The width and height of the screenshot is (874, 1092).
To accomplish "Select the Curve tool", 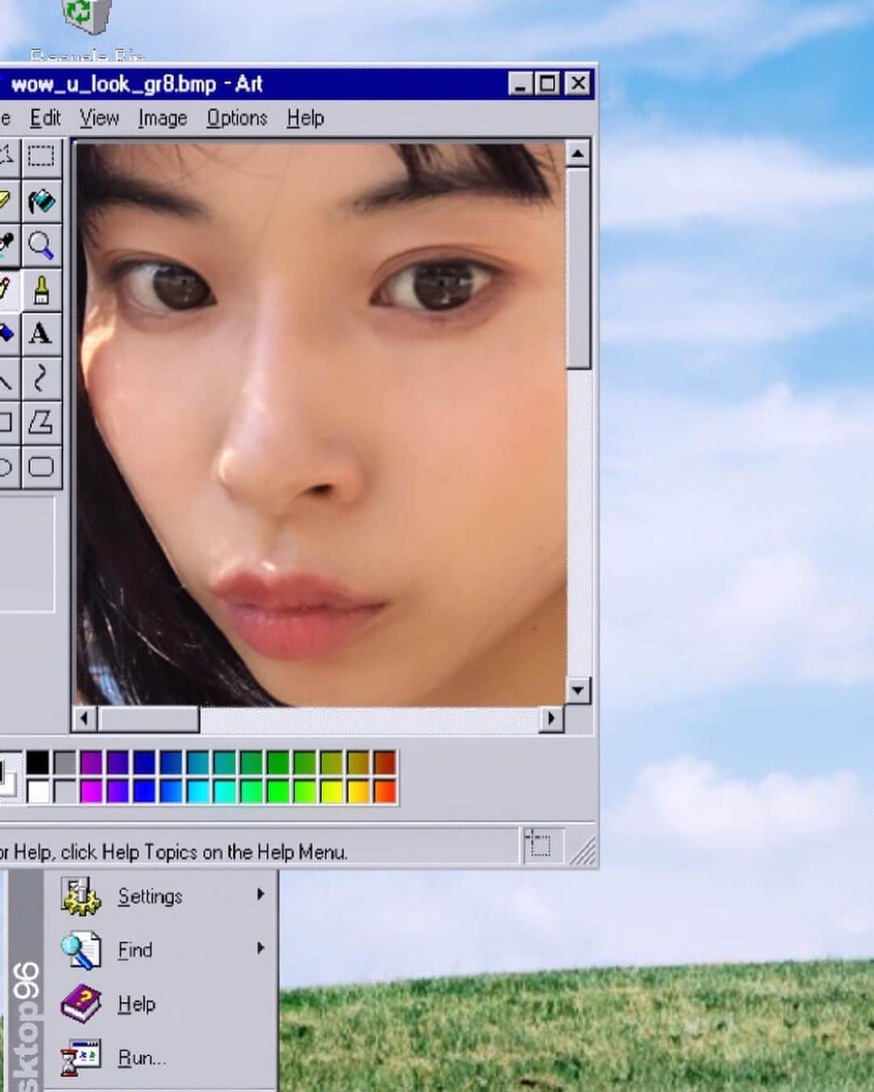I will [x=41, y=378].
